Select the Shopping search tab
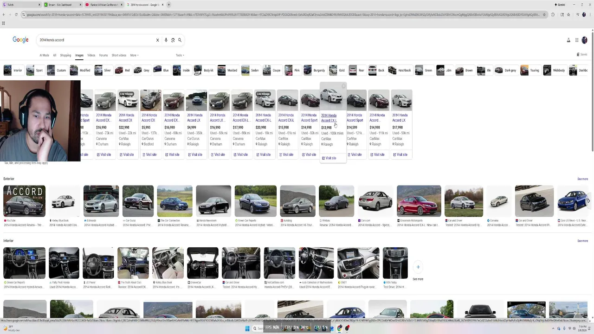 click(65, 55)
